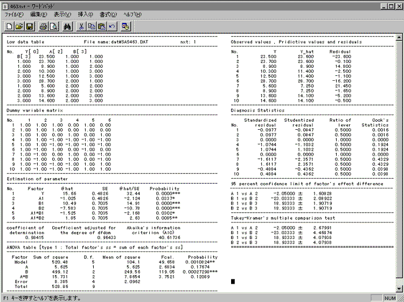Open the 編集(E) menu
This screenshot has width=404, height=302.
(x=39, y=13)
